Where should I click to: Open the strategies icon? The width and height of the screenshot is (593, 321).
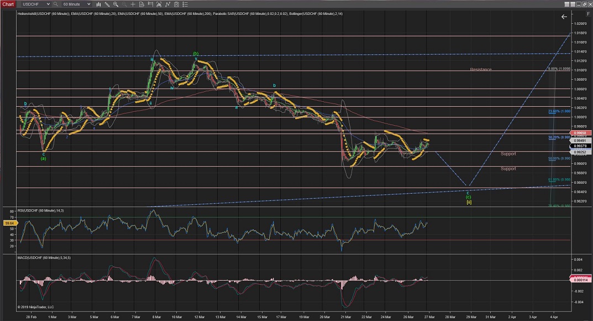point(169,4)
